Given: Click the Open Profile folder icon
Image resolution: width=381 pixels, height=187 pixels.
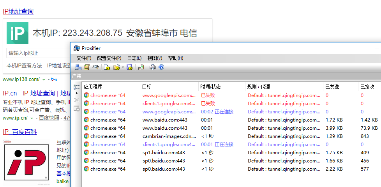Looking at the screenshot, I should (117, 67).
